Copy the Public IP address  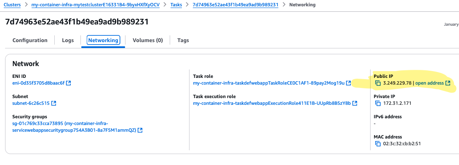(378, 83)
